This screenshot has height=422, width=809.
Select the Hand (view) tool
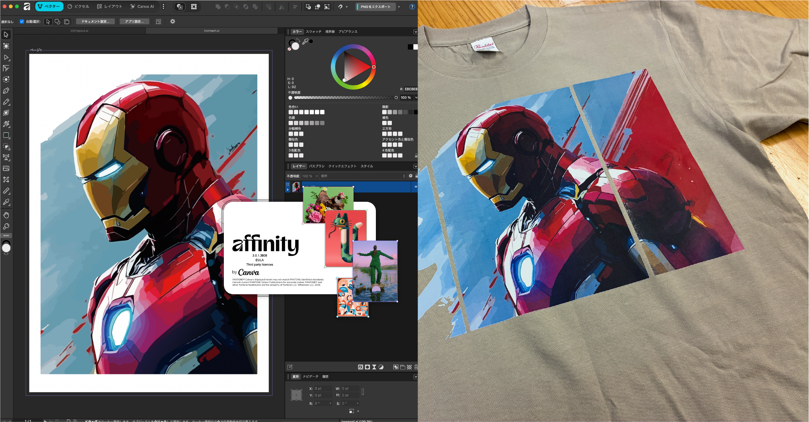pos(6,215)
